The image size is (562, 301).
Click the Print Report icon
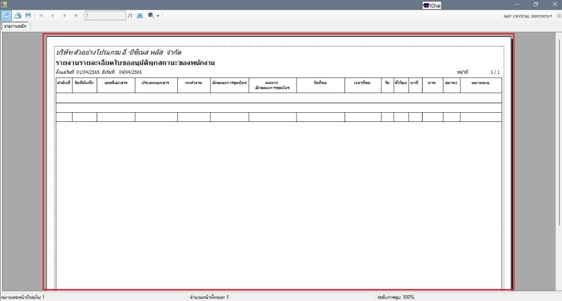click(18, 16)
